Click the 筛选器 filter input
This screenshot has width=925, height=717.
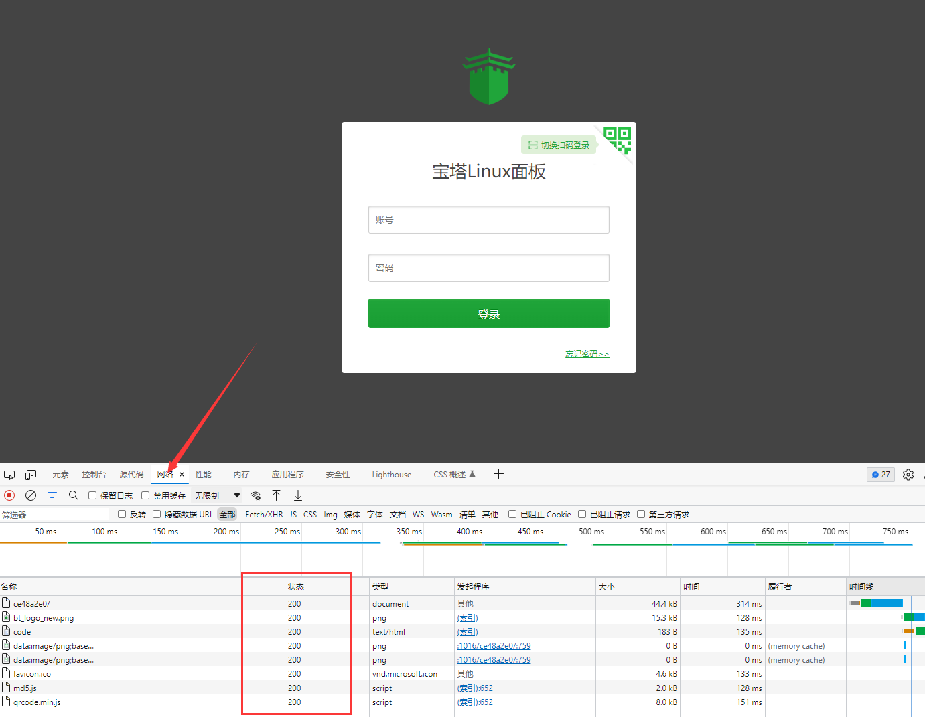click(x=55, y=515)
